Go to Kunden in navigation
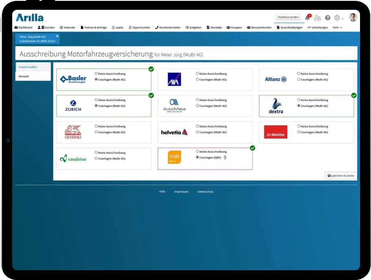This screenshot has height=280, width=371. [46, 27]
